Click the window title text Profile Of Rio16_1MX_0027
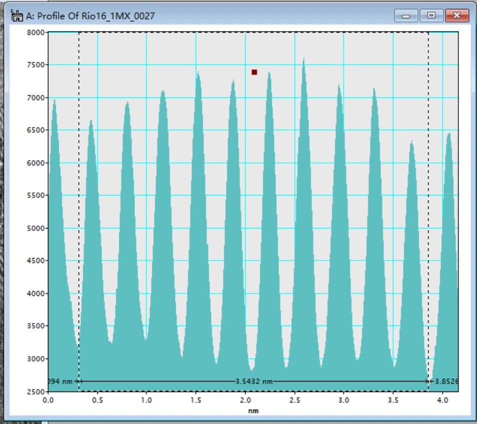This screenshot has width=477, height=424. [96, 16]
